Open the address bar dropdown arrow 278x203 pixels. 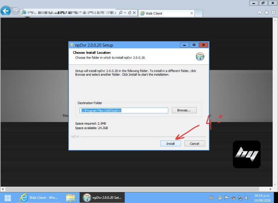125,13
